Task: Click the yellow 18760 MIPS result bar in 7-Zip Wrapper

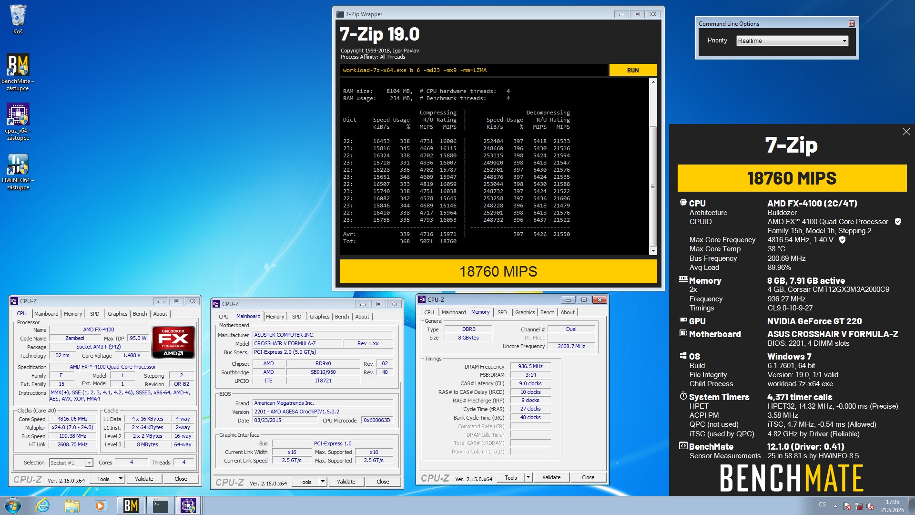Action: (498, 271)
